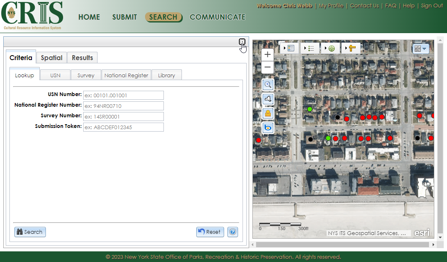Expand the locate widget arrow
Image resolution: width=447 pixels, height=262 pixels.
coord(326,48)
